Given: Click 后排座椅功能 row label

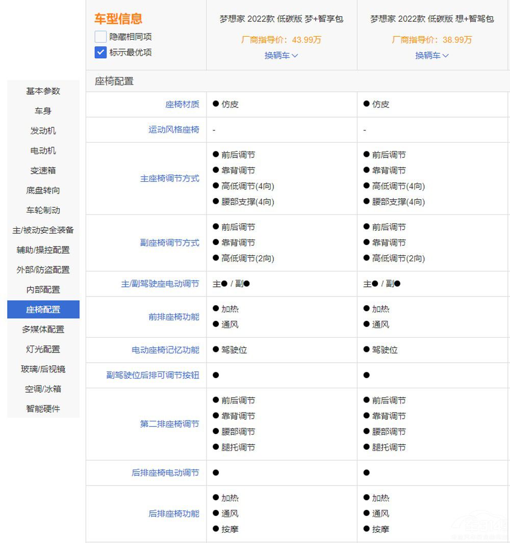Looking at the screenshot, I should pos(173,513).
